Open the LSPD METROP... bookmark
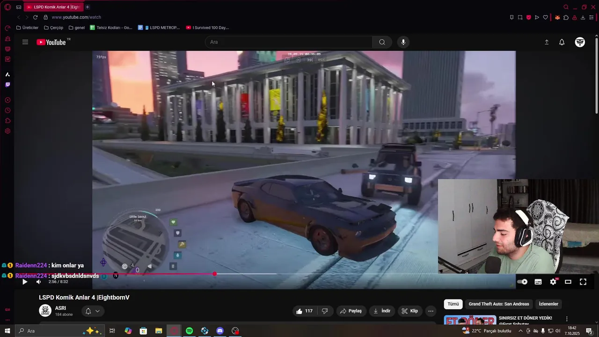 (x=159, y=28)
